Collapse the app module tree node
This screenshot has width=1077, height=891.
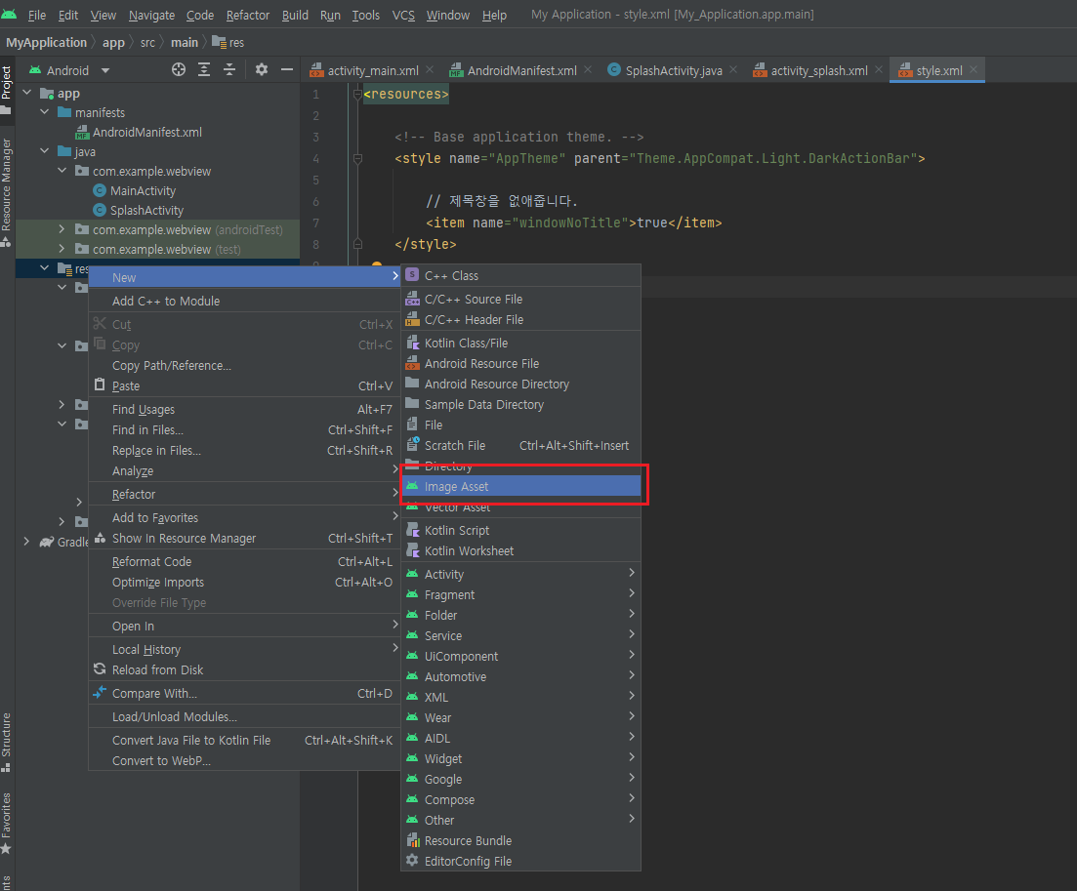click(27, 93)
